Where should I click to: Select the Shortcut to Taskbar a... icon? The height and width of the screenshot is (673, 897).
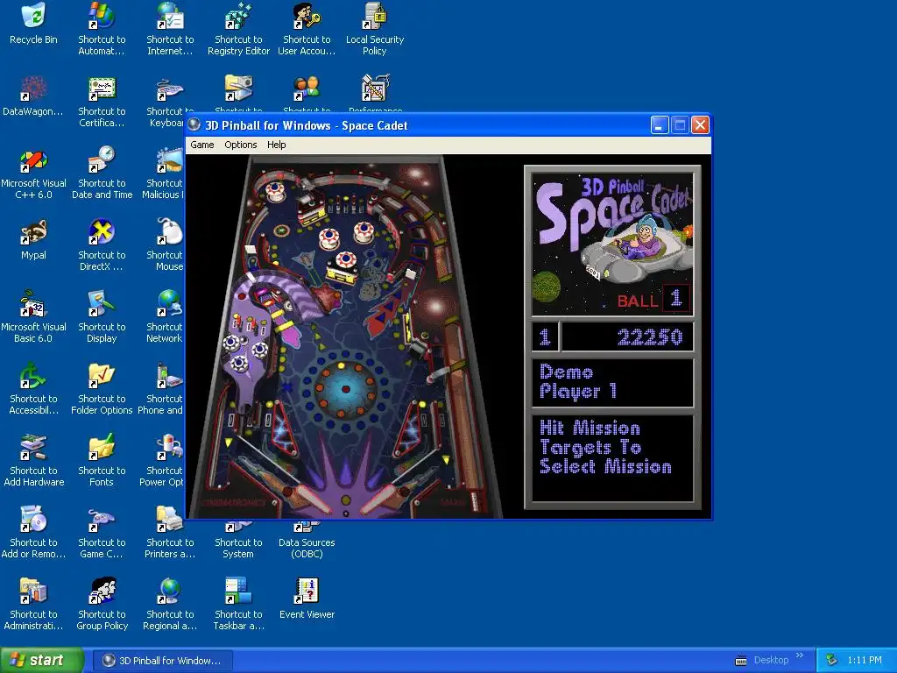tap(238, 605)
